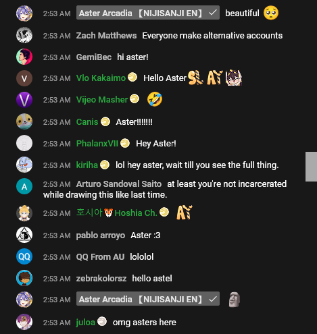Click the pleading face emoji after 'beautiful'
Image resolution: width=317 pixels, height=334 pixels.
tap(271, 13)
